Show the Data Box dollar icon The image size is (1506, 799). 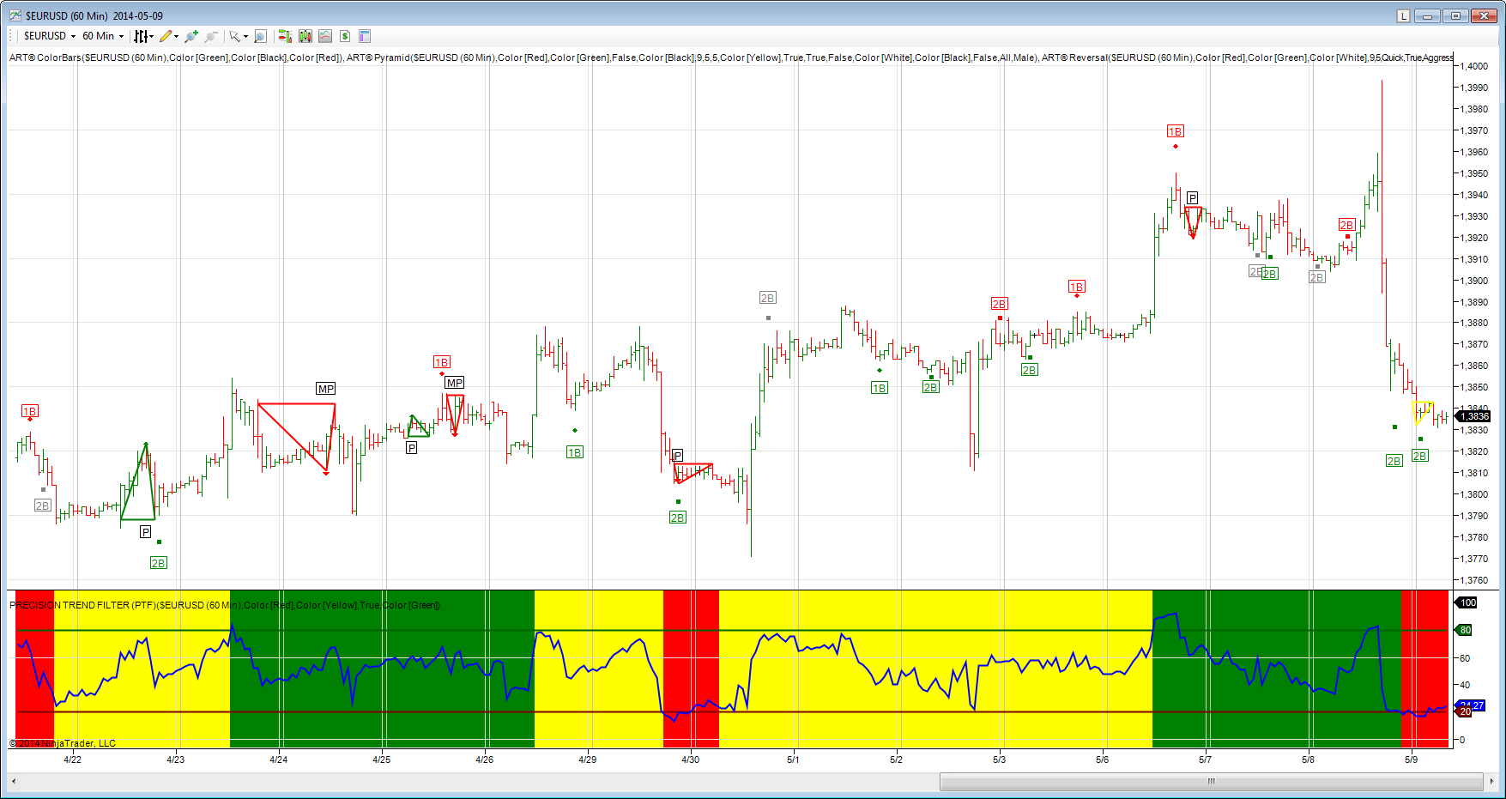(345, 36)
